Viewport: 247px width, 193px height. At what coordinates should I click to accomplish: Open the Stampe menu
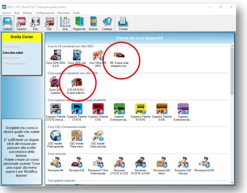pos(27,13)
